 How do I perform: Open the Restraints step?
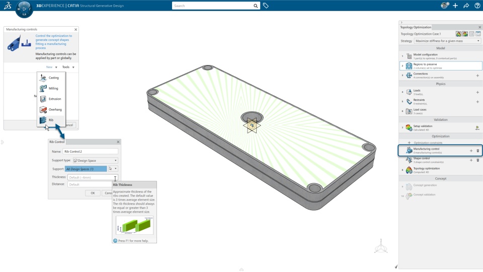click(437, 101)
